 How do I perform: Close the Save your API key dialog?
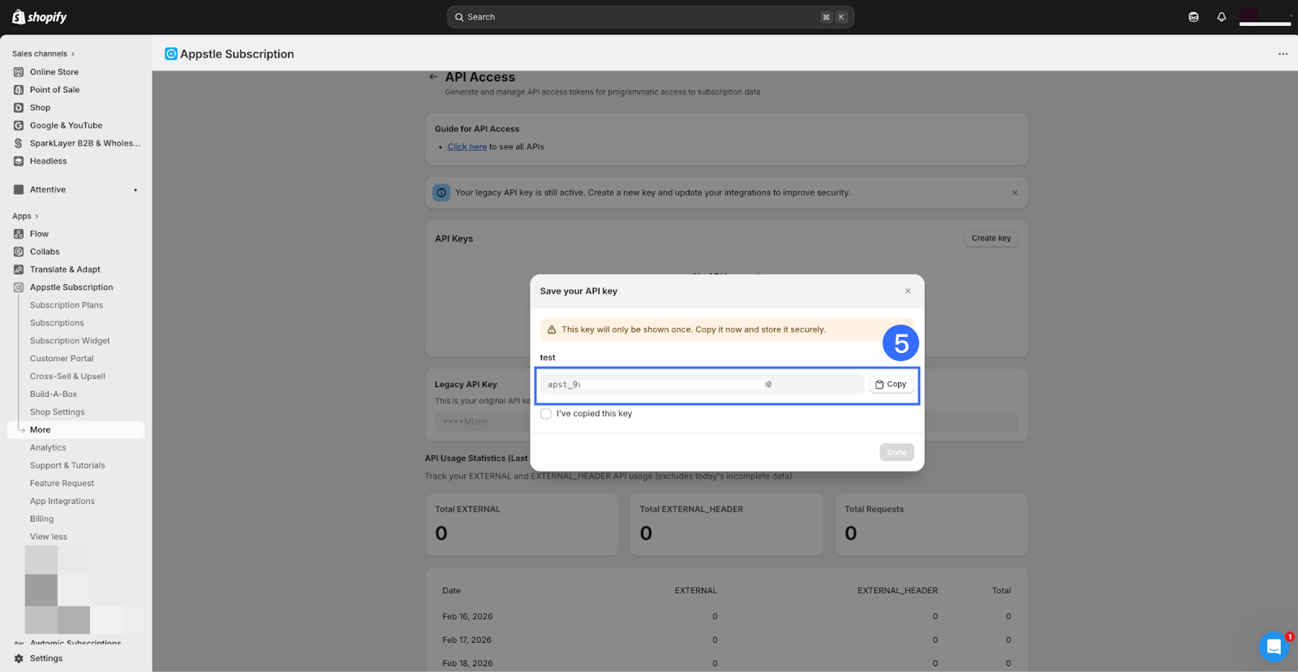point(908,291)
